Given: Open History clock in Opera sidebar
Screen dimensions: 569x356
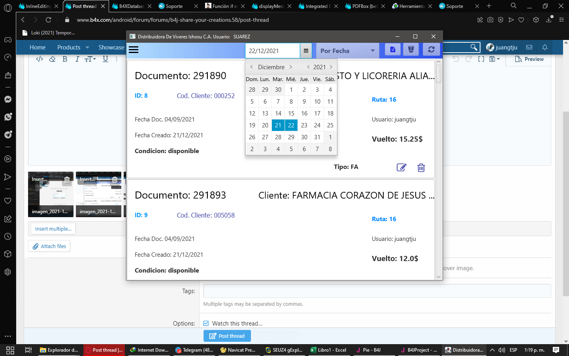Looking at the screenshot, I should [x=8, y=237].
